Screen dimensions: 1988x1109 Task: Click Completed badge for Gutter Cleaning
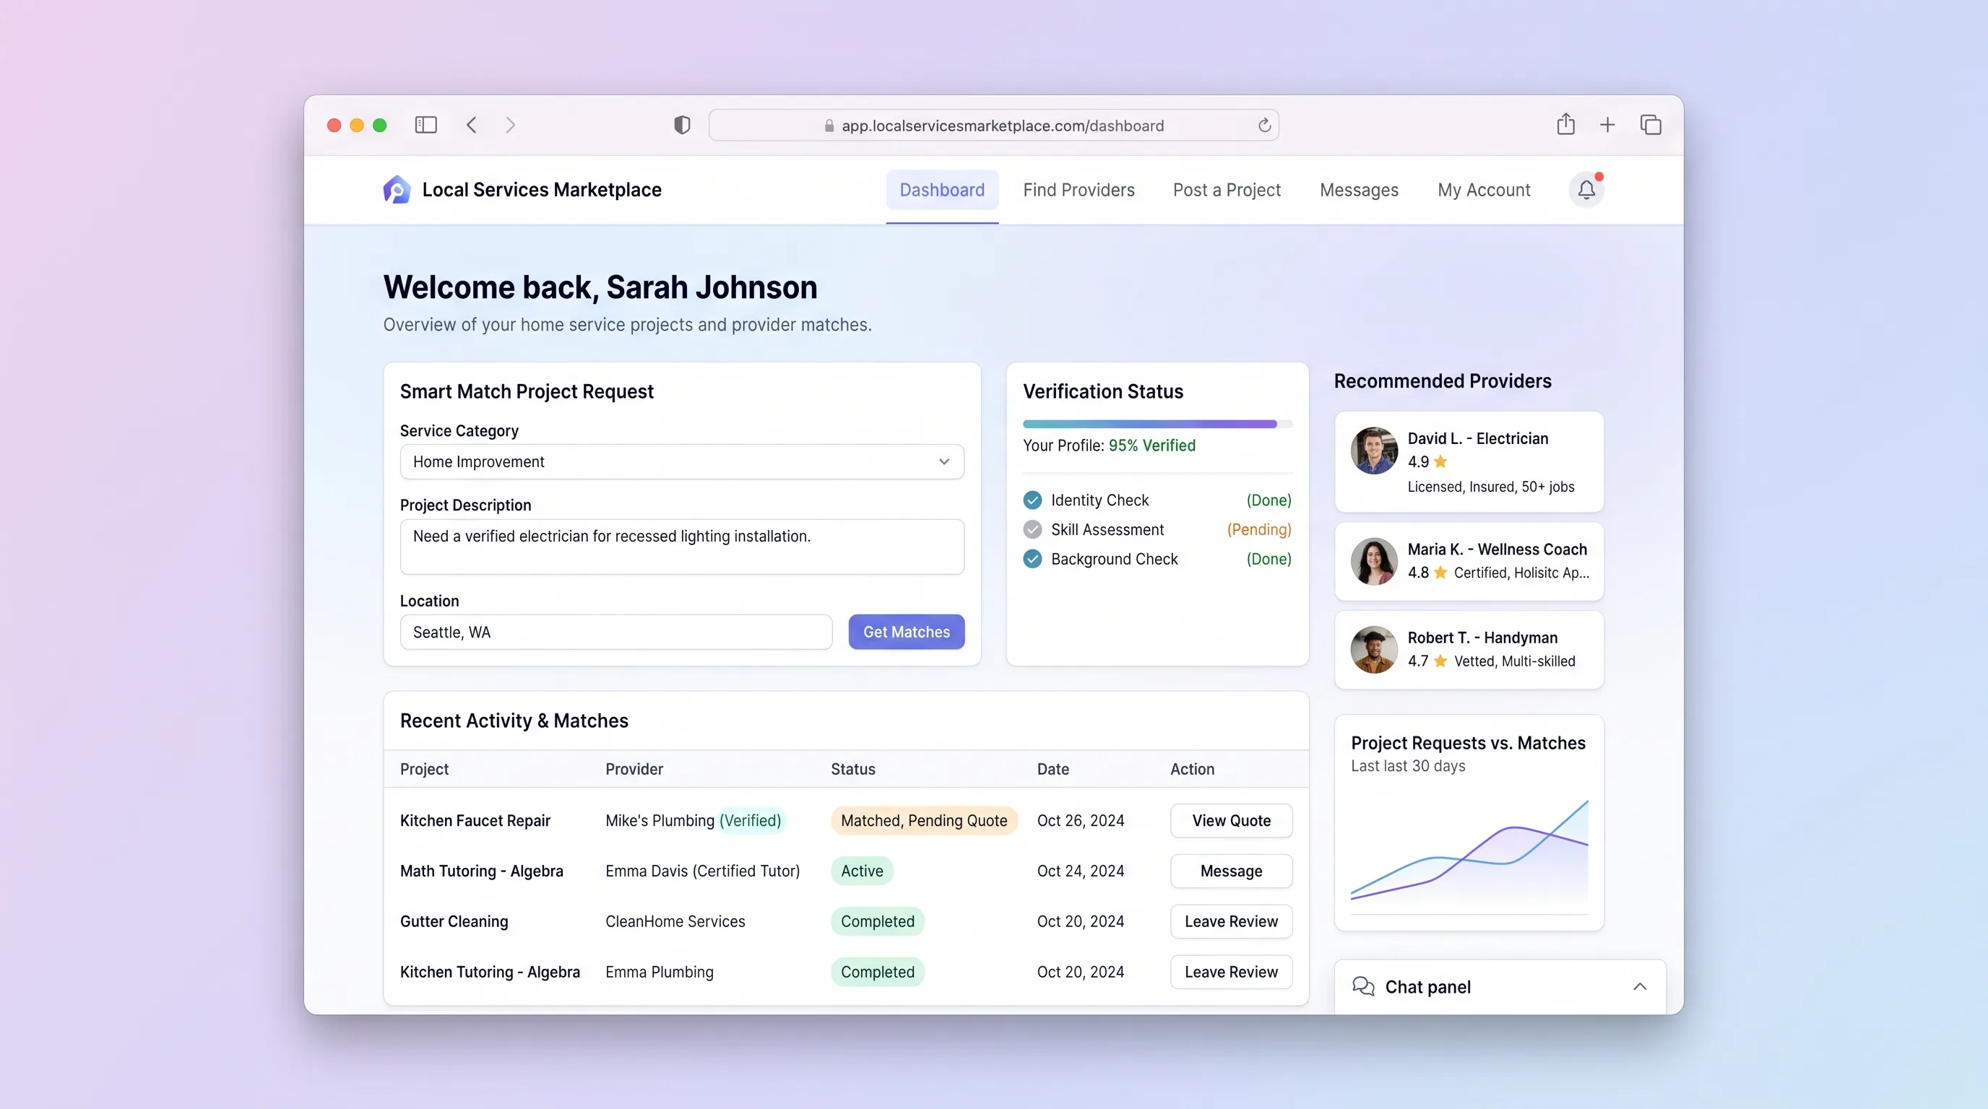[878, 921]
